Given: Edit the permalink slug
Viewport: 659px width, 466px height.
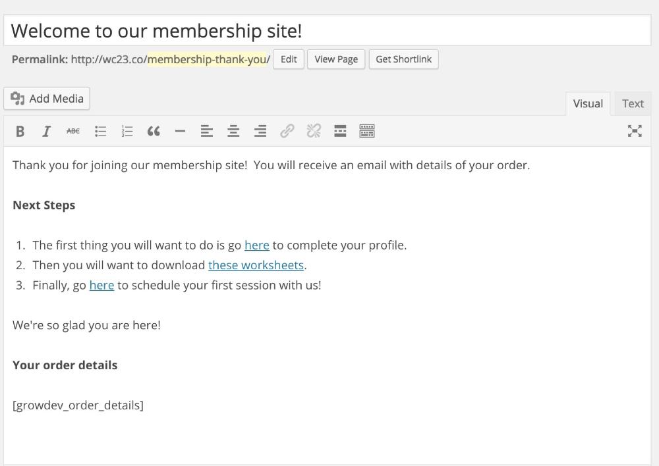Looking at the screenshot, I should [289, 59].
